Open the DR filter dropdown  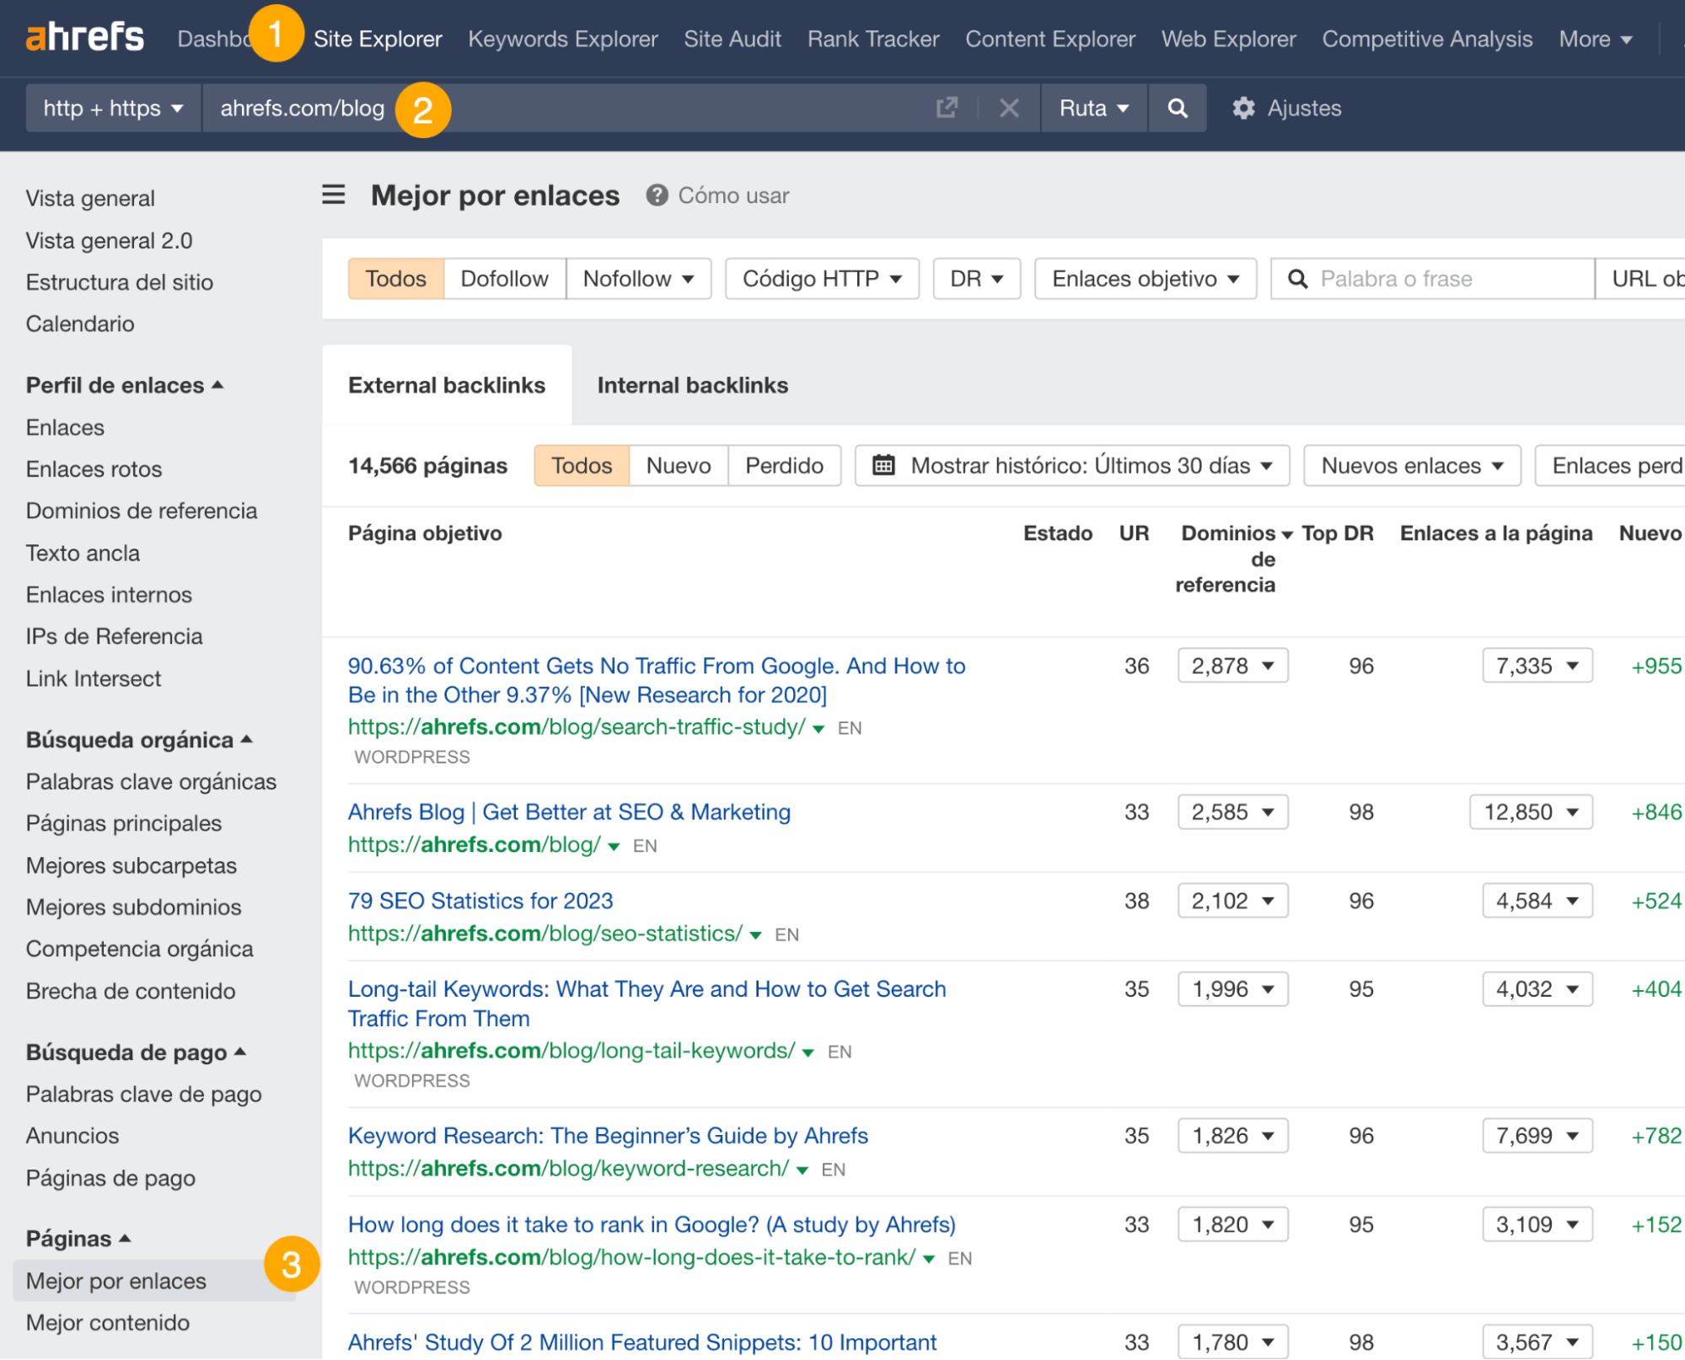pyautogui.click(x=975, y=278)
